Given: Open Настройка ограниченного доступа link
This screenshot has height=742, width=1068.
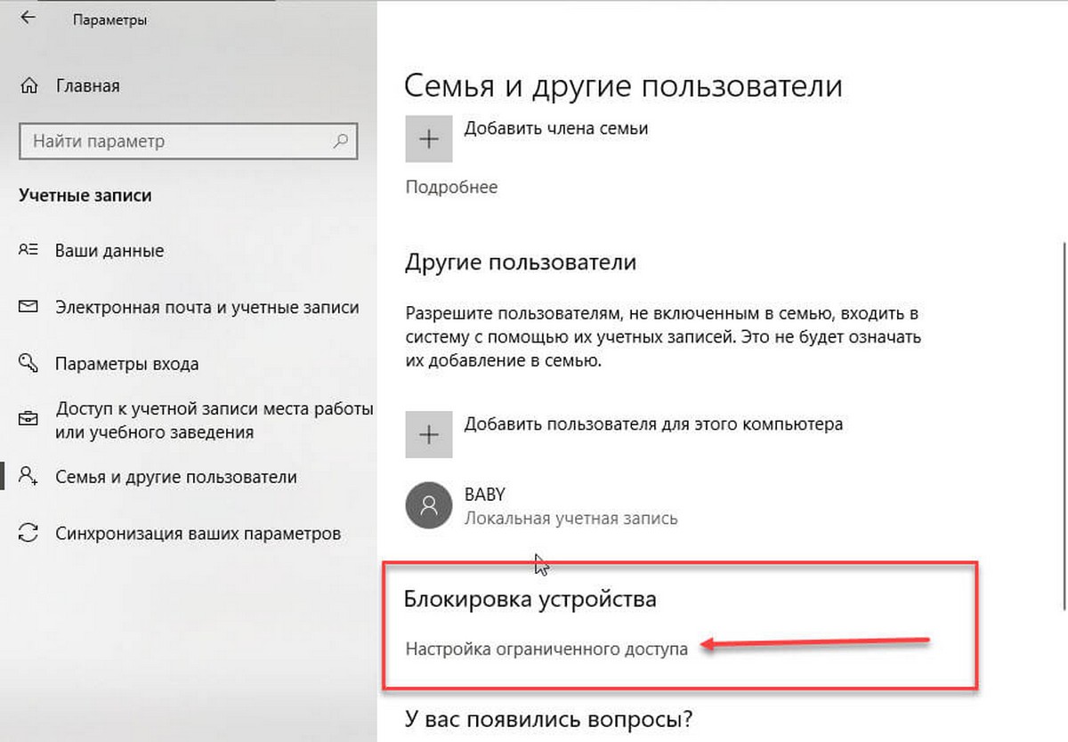Looking at the screenshot, I should 546,649.
